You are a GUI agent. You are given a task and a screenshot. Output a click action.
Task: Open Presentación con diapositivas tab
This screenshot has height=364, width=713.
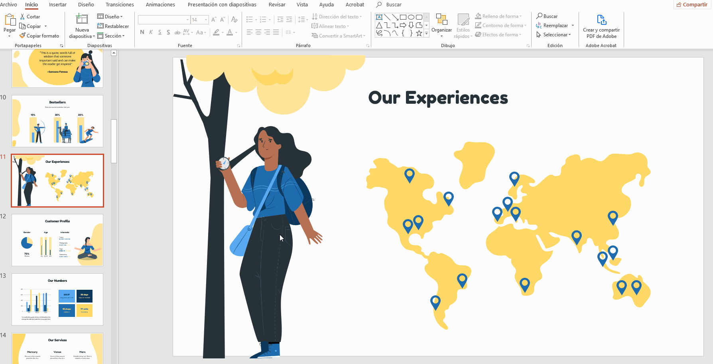click(222, 4)
